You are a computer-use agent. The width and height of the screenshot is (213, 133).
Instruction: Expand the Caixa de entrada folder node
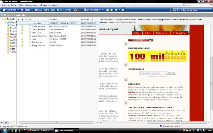[5, 22]
